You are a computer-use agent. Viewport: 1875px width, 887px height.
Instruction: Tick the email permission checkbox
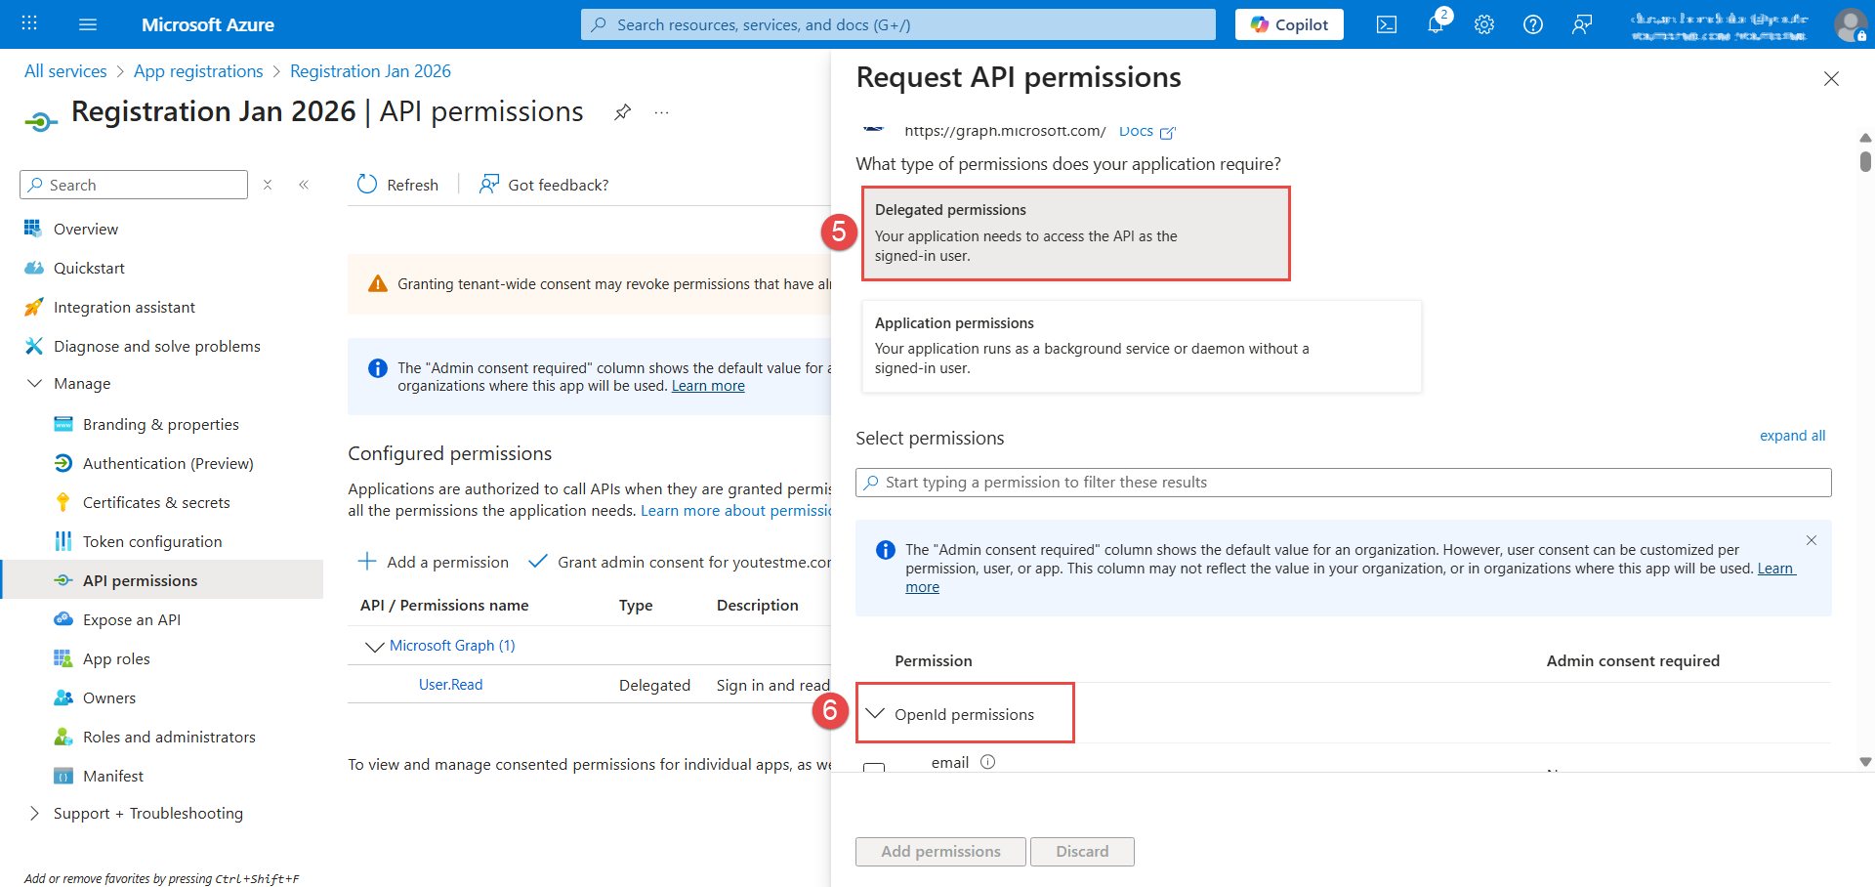874,768
